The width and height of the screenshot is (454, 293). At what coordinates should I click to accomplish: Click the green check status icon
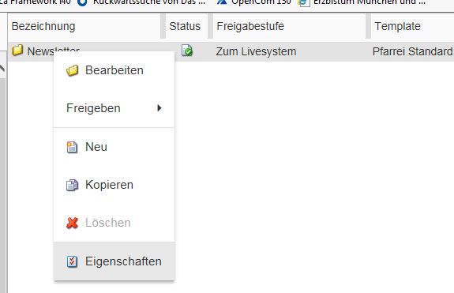[x=187, y=51]
